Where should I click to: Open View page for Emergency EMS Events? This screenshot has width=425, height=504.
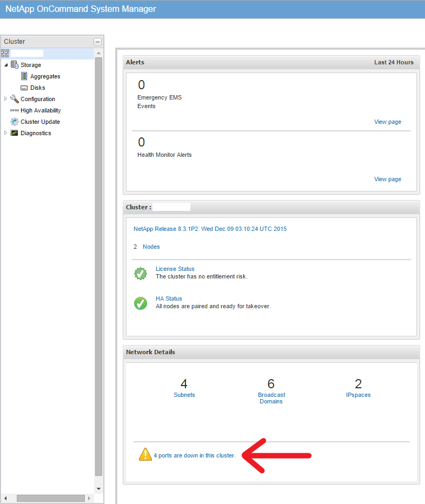click(x=387, y=122)
